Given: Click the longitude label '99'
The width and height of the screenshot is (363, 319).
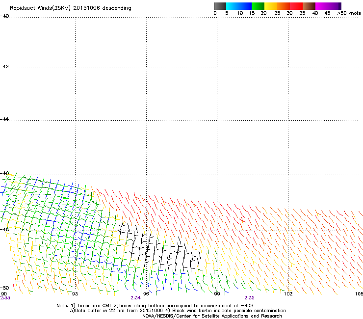Looking at the screenshot, I should tap(217, 294).
